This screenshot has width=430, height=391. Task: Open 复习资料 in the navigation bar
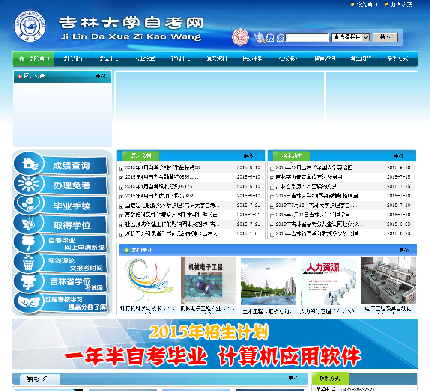(x=217, y=58)
